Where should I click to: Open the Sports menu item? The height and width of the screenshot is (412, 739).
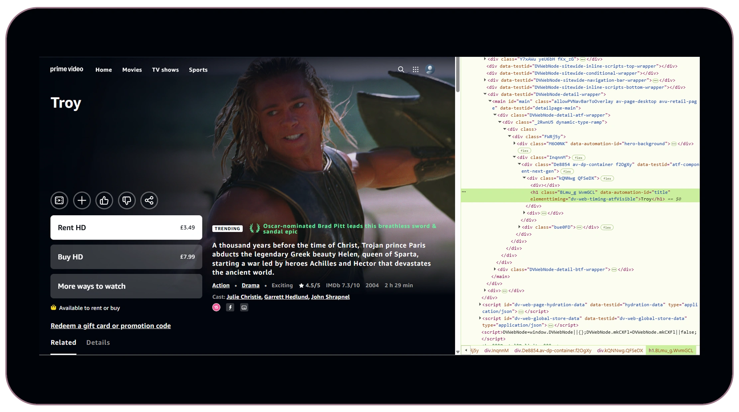[198, 70]
